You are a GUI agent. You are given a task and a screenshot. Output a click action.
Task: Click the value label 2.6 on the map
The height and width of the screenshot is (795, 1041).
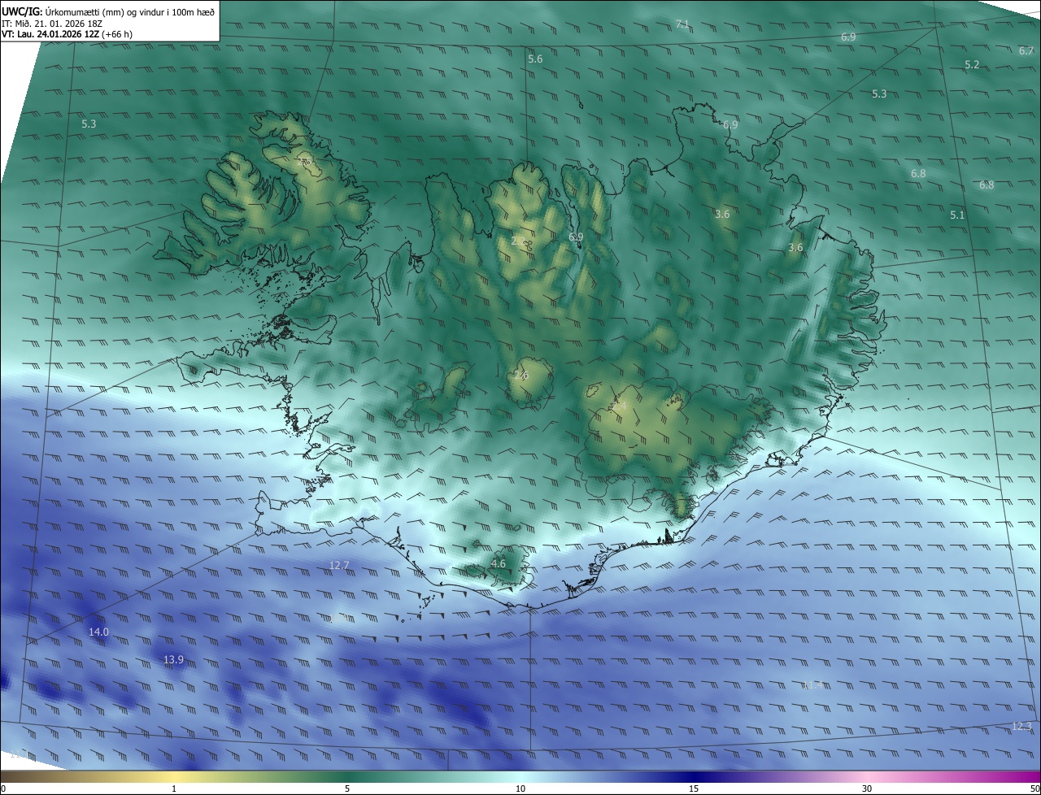[x=520, y=375]
